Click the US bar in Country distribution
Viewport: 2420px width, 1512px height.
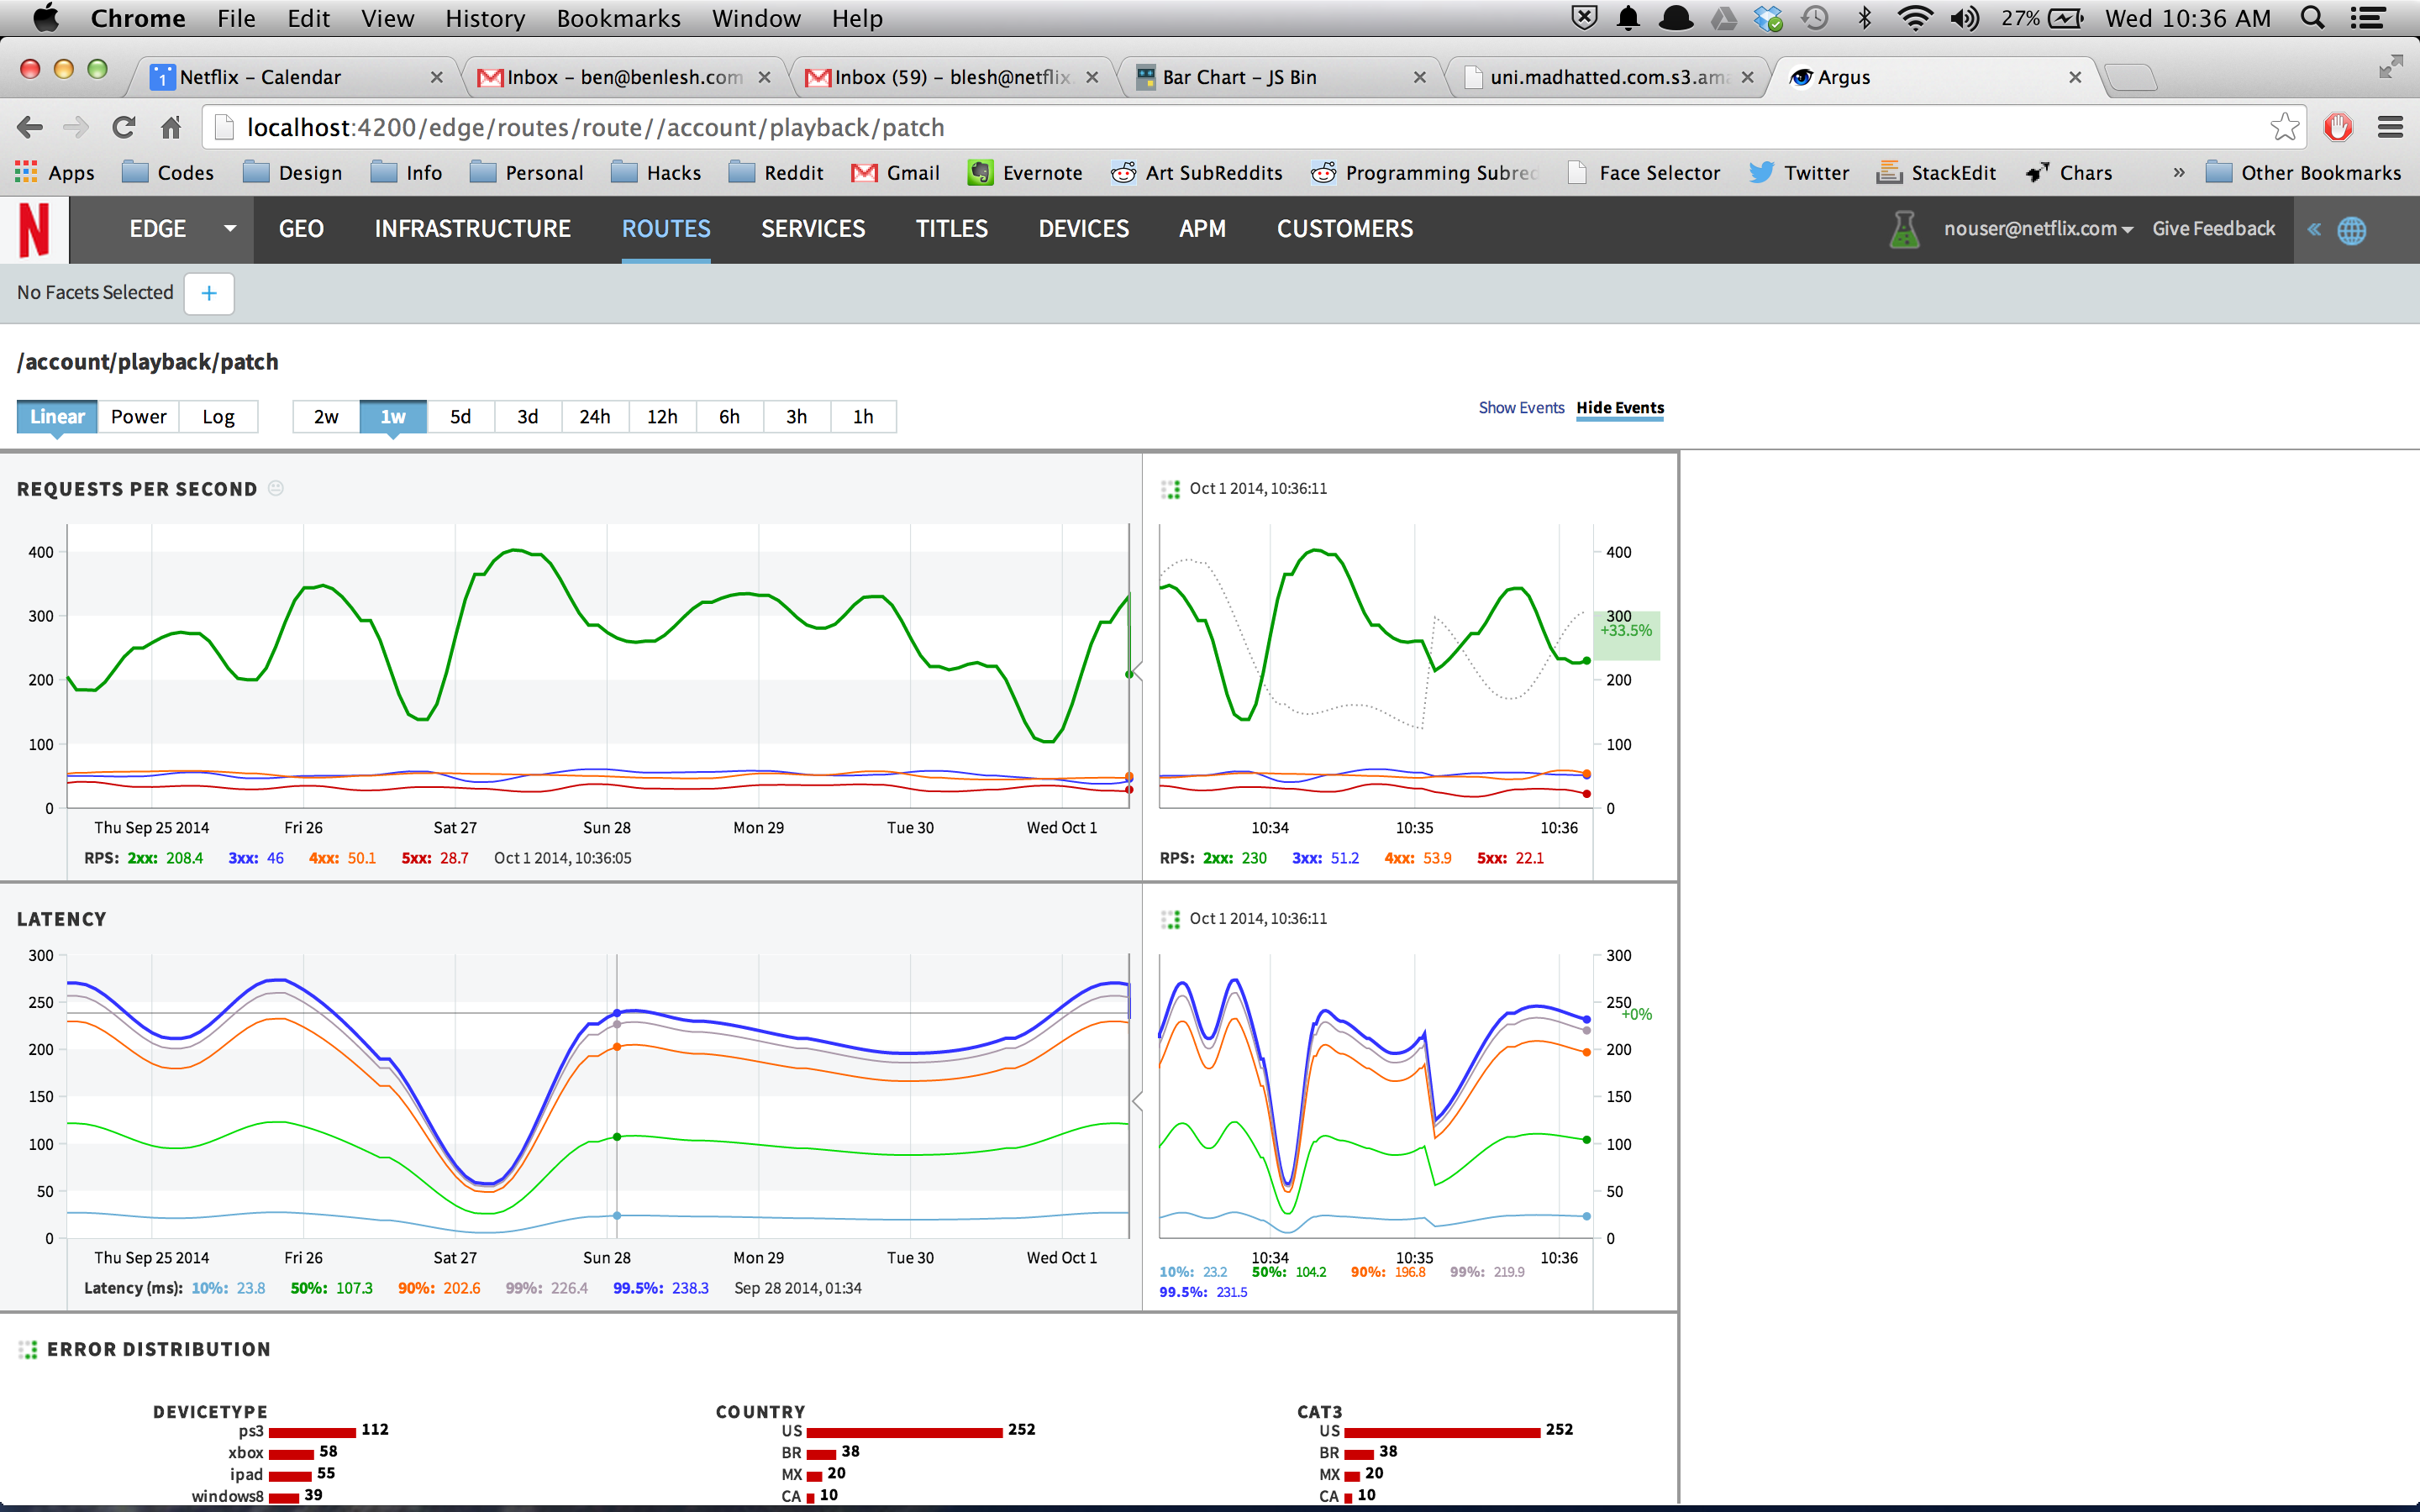click(904, 1432)
